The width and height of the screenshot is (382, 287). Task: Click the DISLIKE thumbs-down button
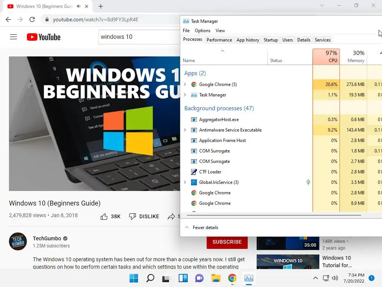point(144,216)
